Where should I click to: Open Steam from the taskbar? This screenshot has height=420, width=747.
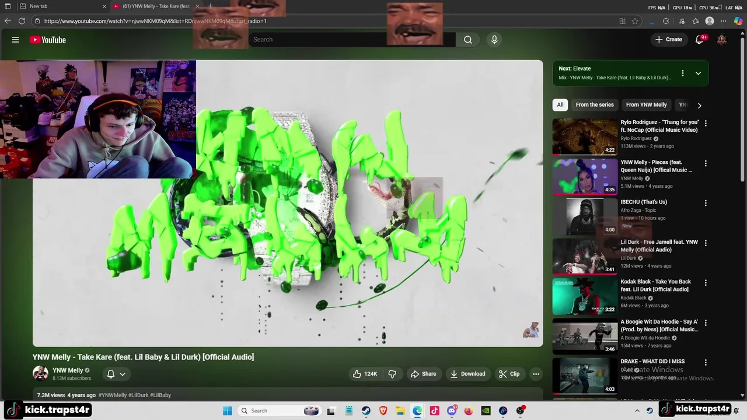pyautogui.click(x=366, y=411)
